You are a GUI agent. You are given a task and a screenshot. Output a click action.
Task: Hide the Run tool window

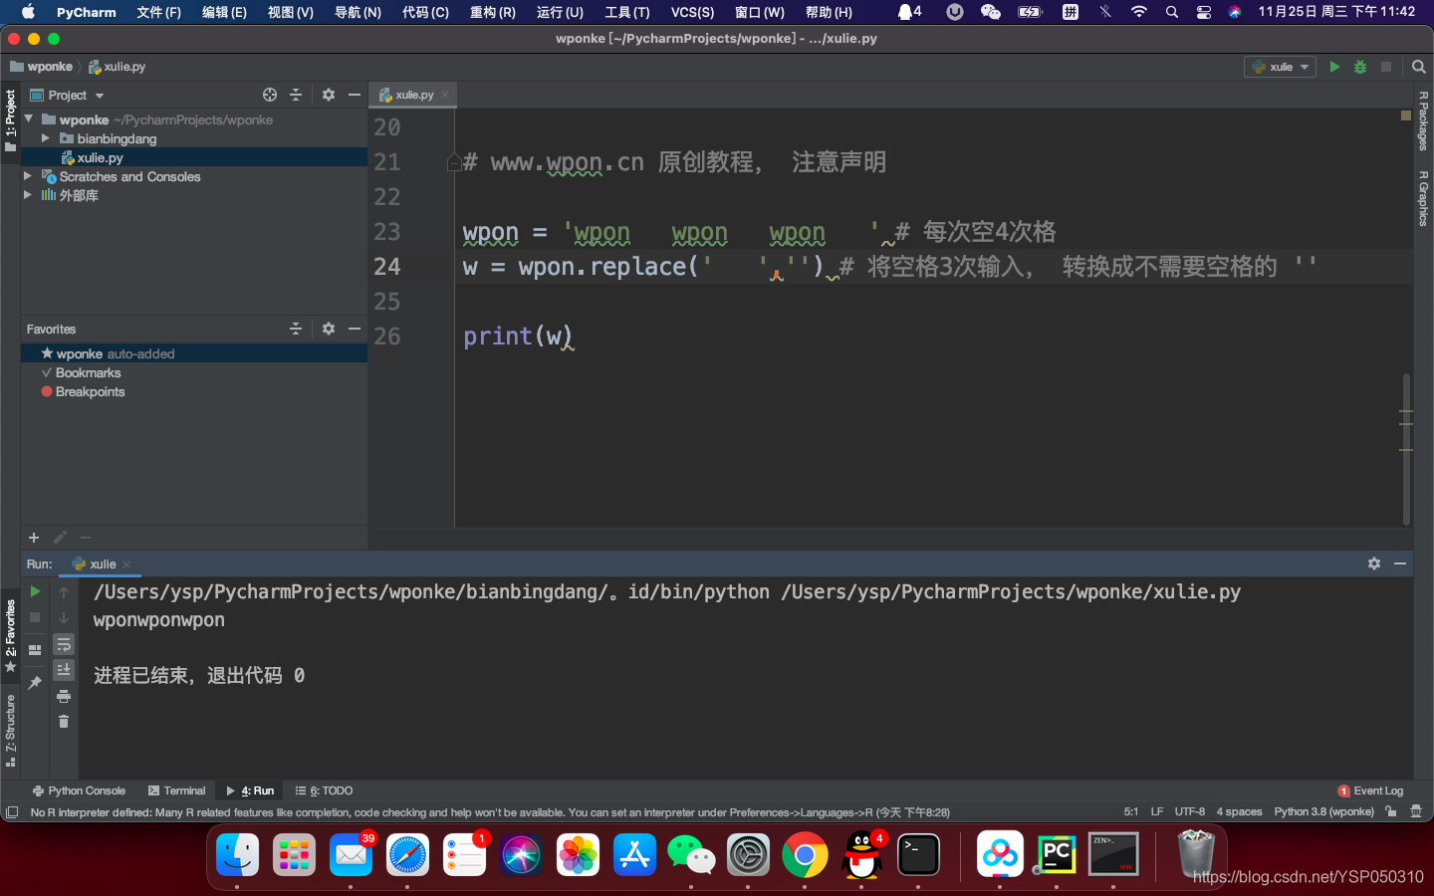tap(1400, 563)
